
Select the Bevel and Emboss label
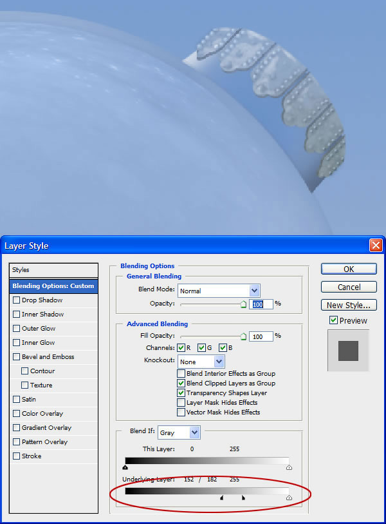[48, 357]
